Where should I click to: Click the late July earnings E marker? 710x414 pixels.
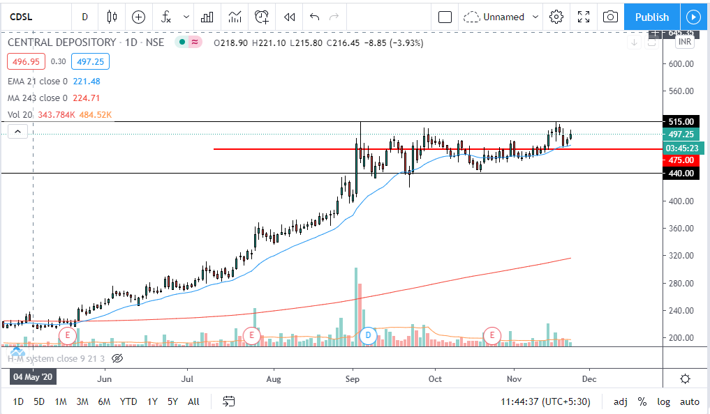pos(251,335)
